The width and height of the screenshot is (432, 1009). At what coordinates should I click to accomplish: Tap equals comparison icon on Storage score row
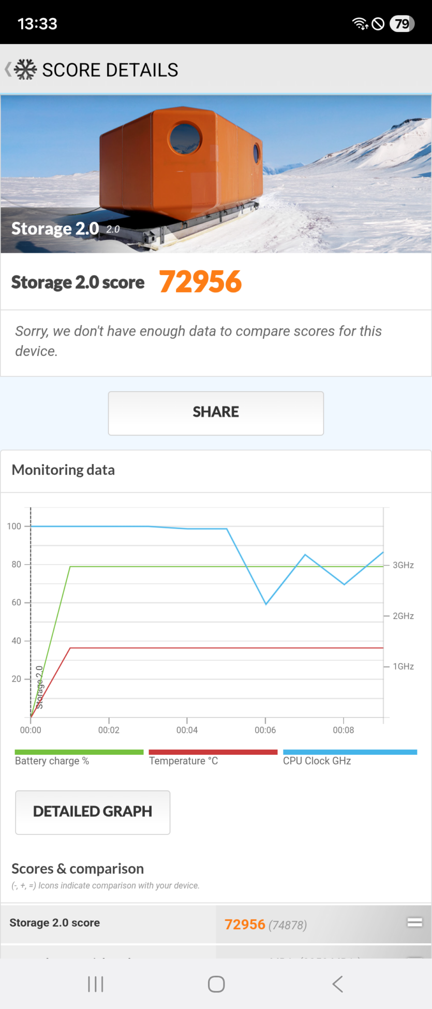[x=415, y=922]
